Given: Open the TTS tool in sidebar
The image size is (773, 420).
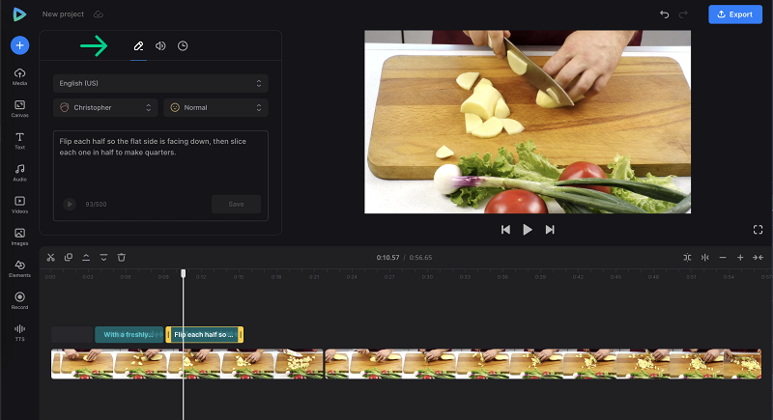Looking at the screenshot, I should pyautogui.click(x=19, y=332).
